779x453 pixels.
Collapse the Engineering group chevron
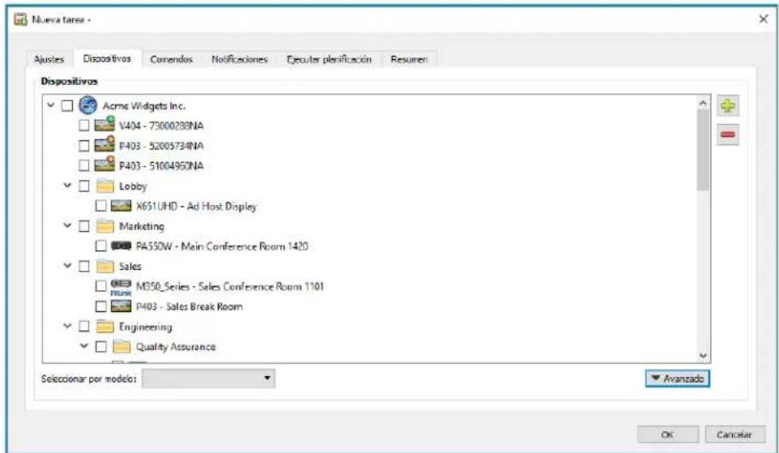(x=67, y=327)
